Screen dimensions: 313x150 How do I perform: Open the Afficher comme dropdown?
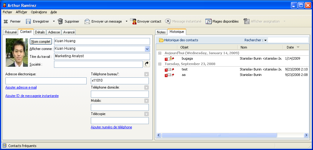[x=147, y=49]
